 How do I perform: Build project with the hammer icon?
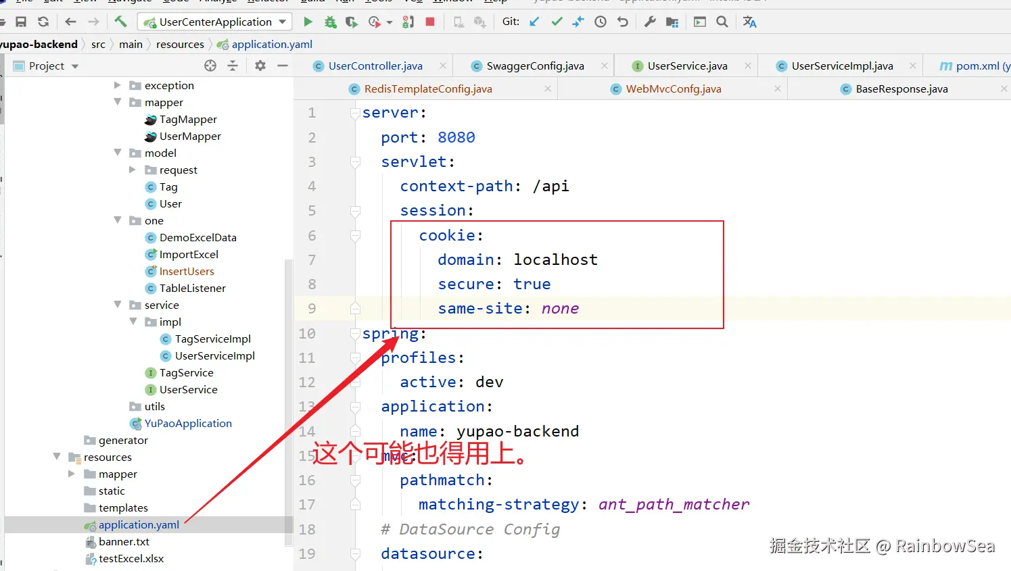click(121, 22)
